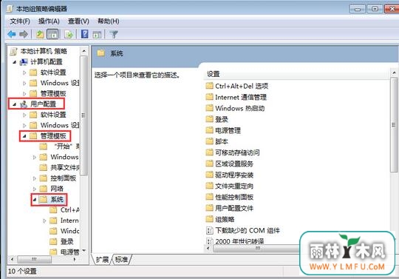Expand 管理模板 under 计算机配置
Image resolution: width=399 pixels, height=279 pixels.
[24, 94]
